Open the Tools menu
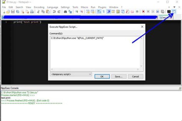Screen dimensions: 182x121 click(x=75, y=7)
